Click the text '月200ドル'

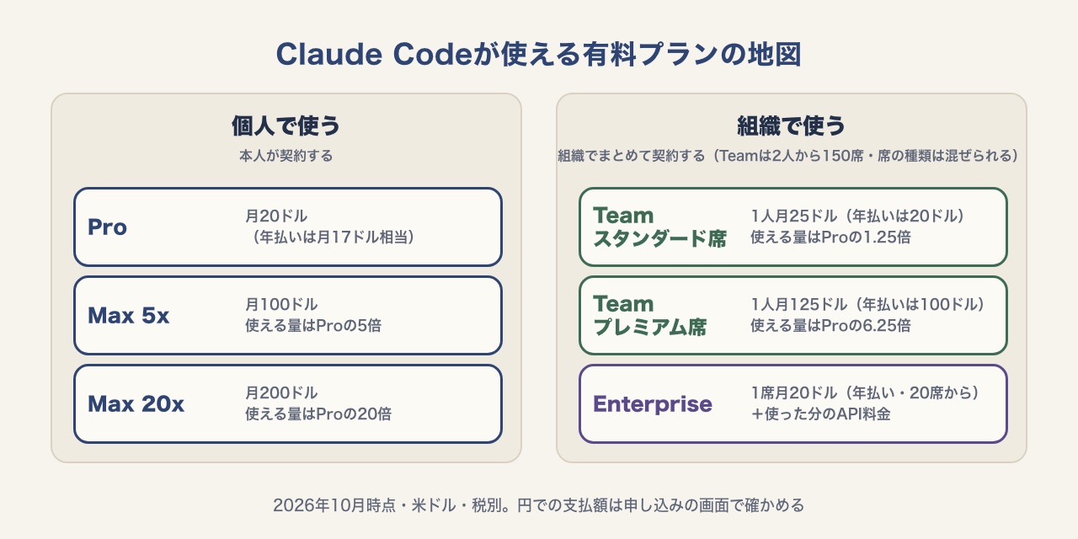pos(281,393)
